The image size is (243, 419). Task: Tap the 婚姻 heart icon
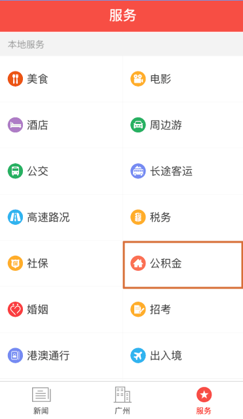[15, 309]
